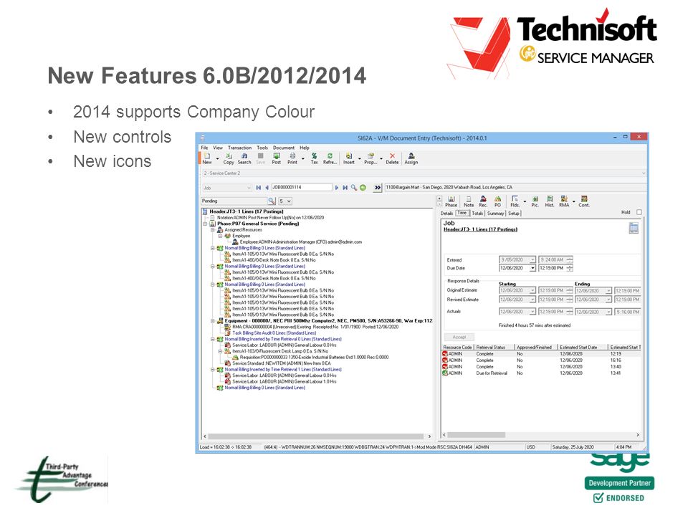Open the Document menu

click(x=284, y=148)
